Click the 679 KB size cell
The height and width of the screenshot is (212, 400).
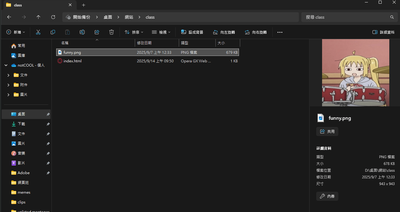[x=232, y=52]
